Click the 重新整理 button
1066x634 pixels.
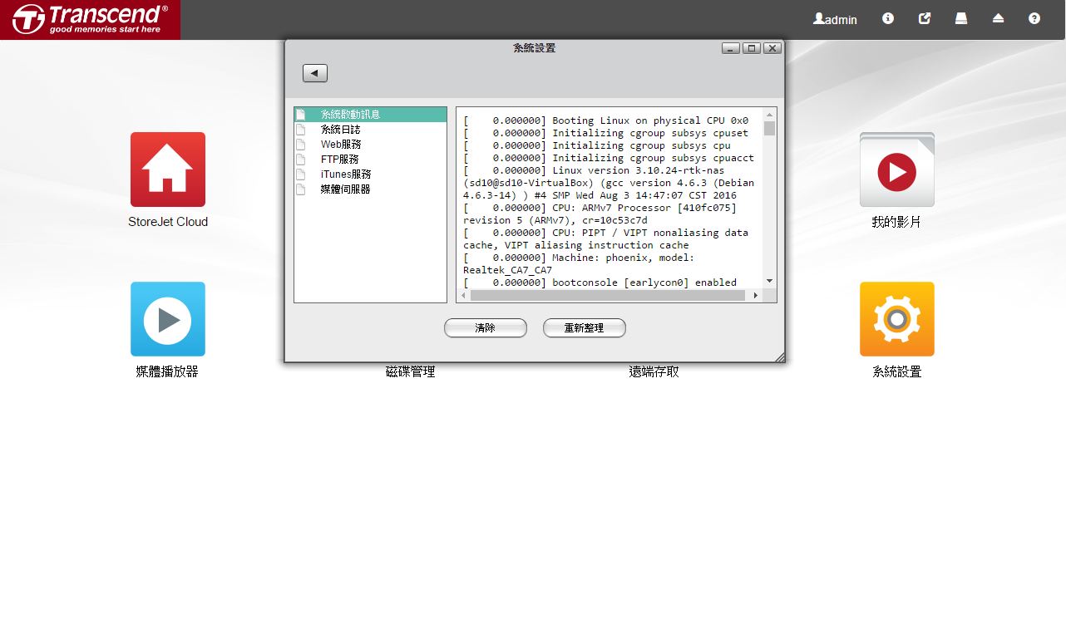coord(585,328)
